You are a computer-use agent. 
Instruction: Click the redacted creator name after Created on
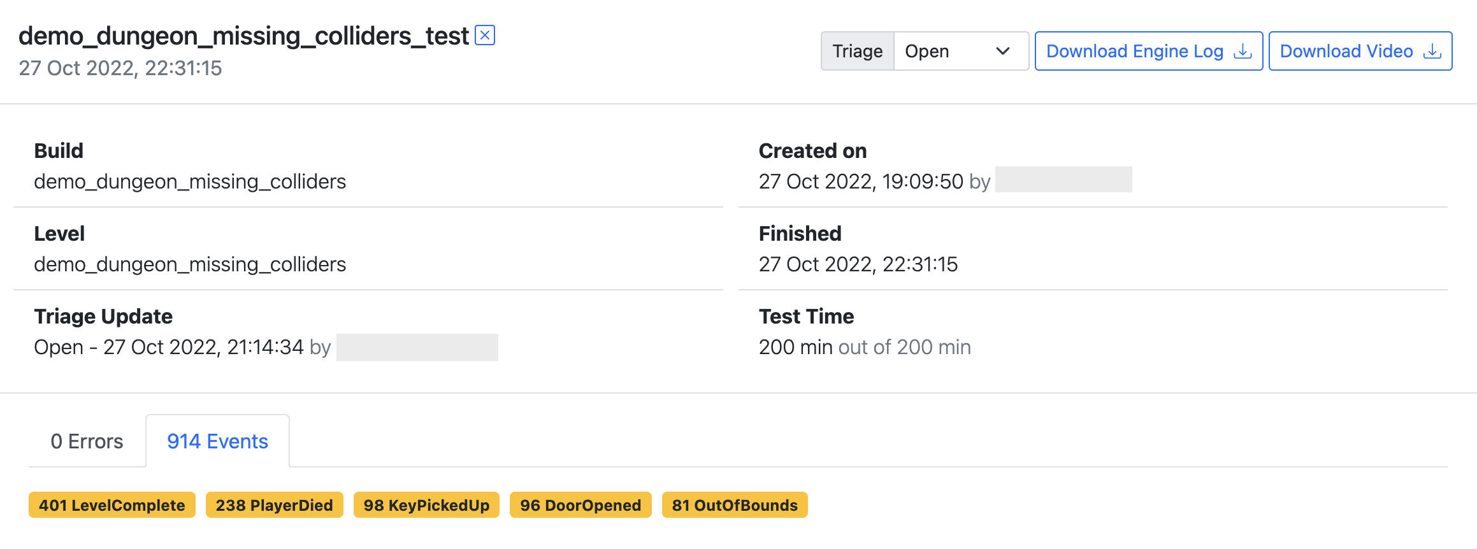[1063, 180]
